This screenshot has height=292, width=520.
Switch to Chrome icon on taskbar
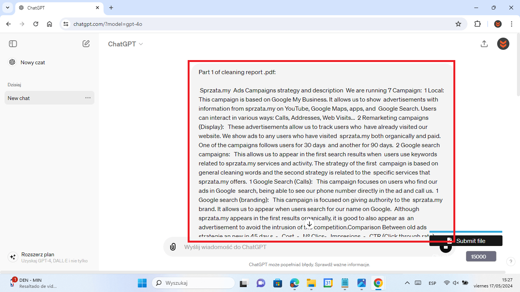[x=378, y=283]
